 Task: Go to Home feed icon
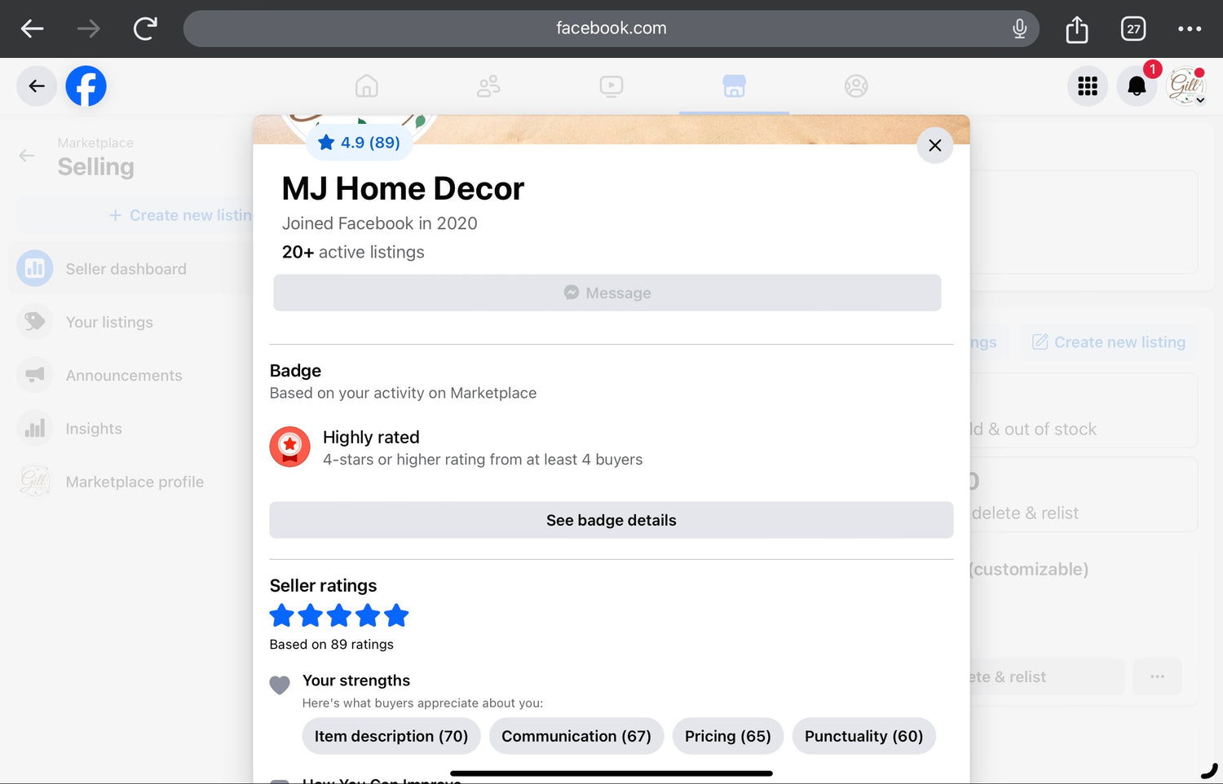coord(367,86)
